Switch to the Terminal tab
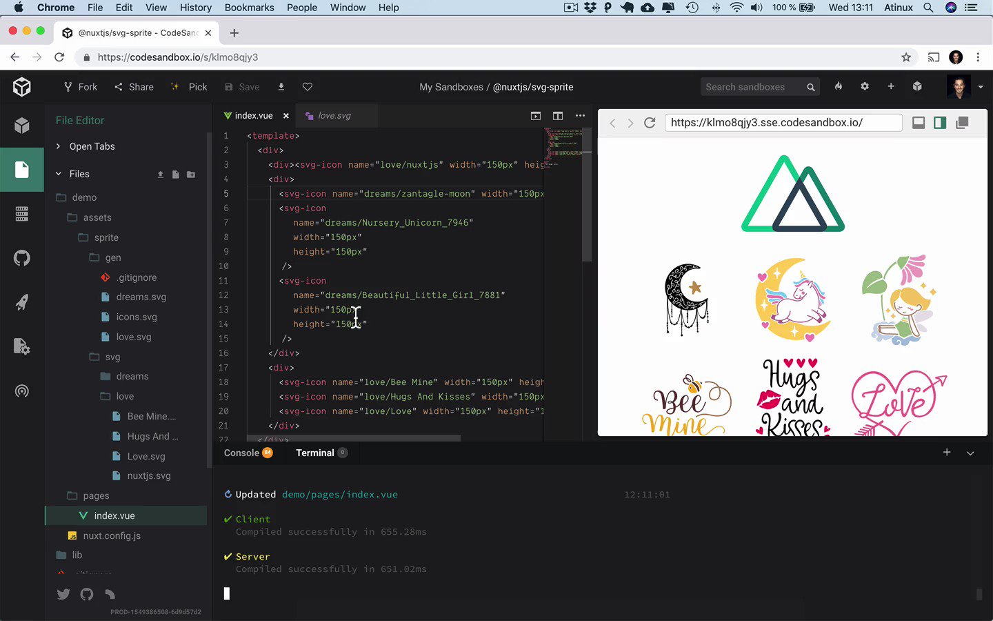This screenshot has width=993, height=621. click(315, 453)
